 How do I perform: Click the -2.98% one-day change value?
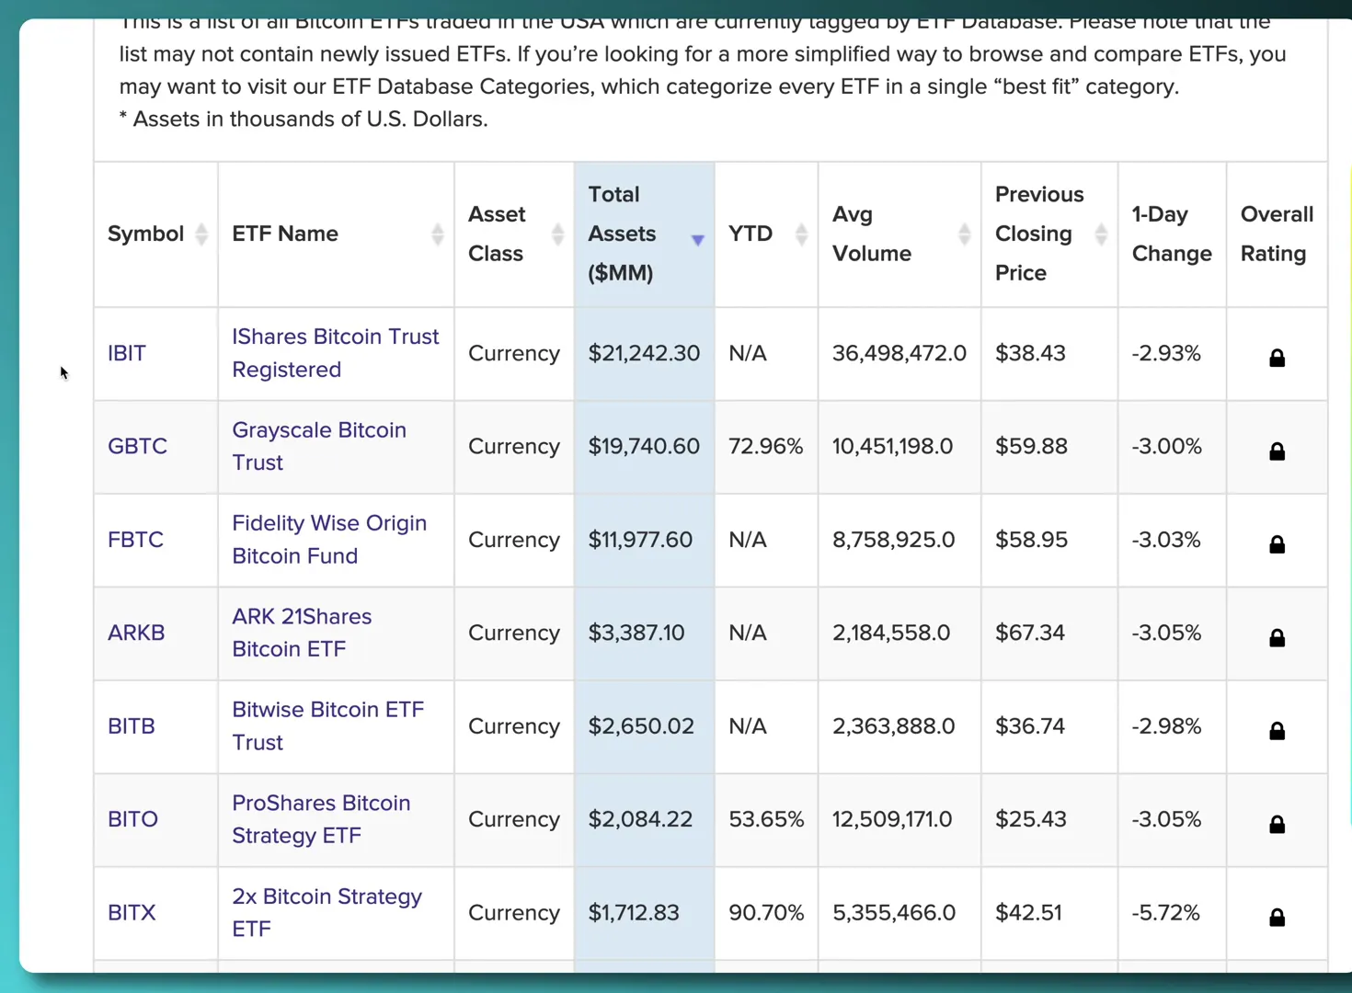(1166, 726)
